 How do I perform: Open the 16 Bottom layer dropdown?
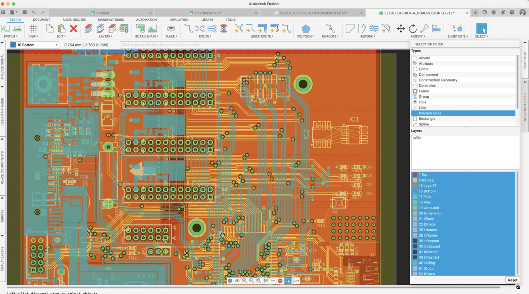(x=56, y=45)
